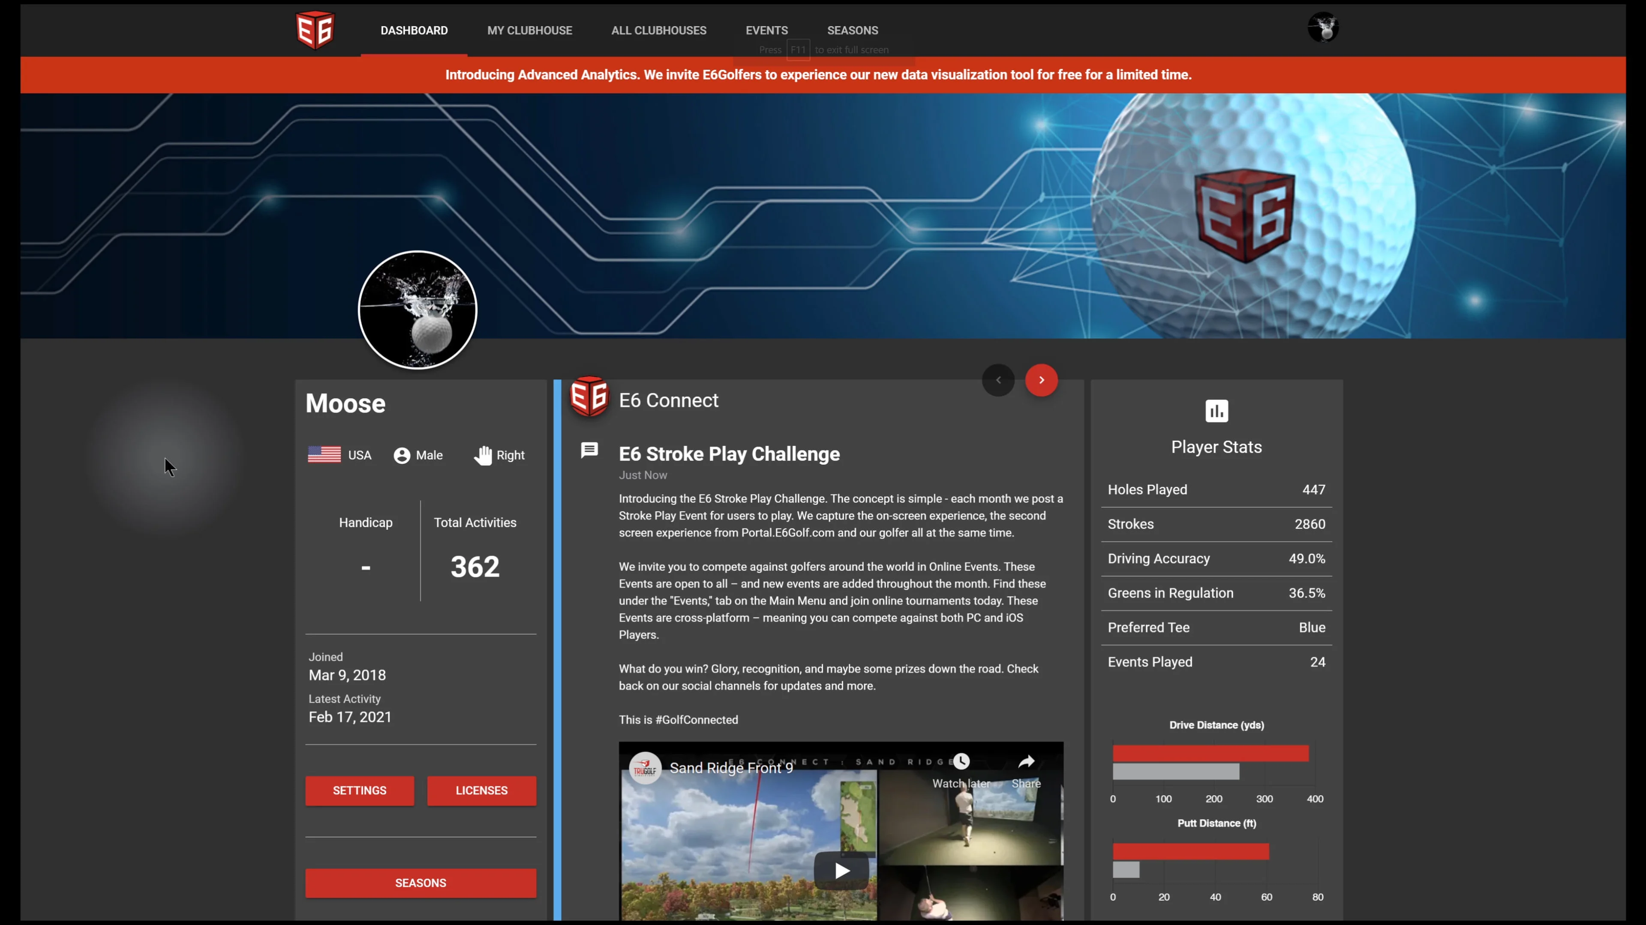Viewport: 1646px width, 925px height.
Task: Click the Just Now timestamp
Action: pos(643,475)
